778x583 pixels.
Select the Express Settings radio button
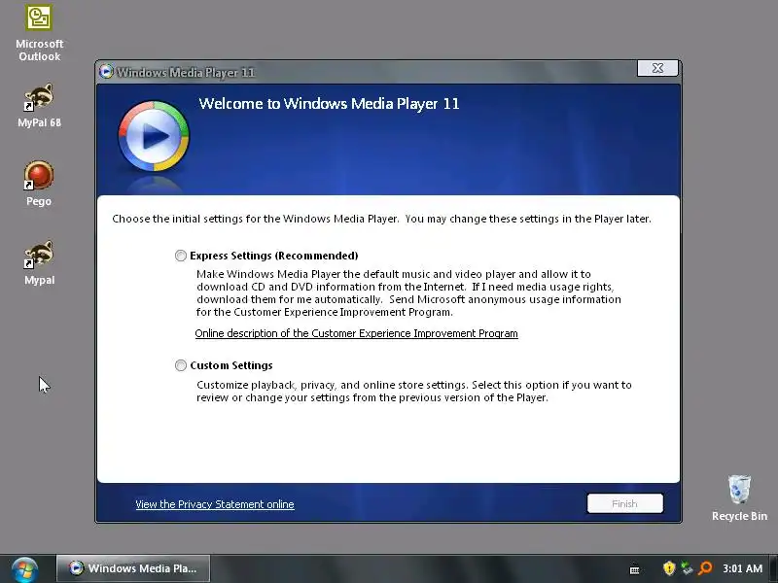coord(181,256)
